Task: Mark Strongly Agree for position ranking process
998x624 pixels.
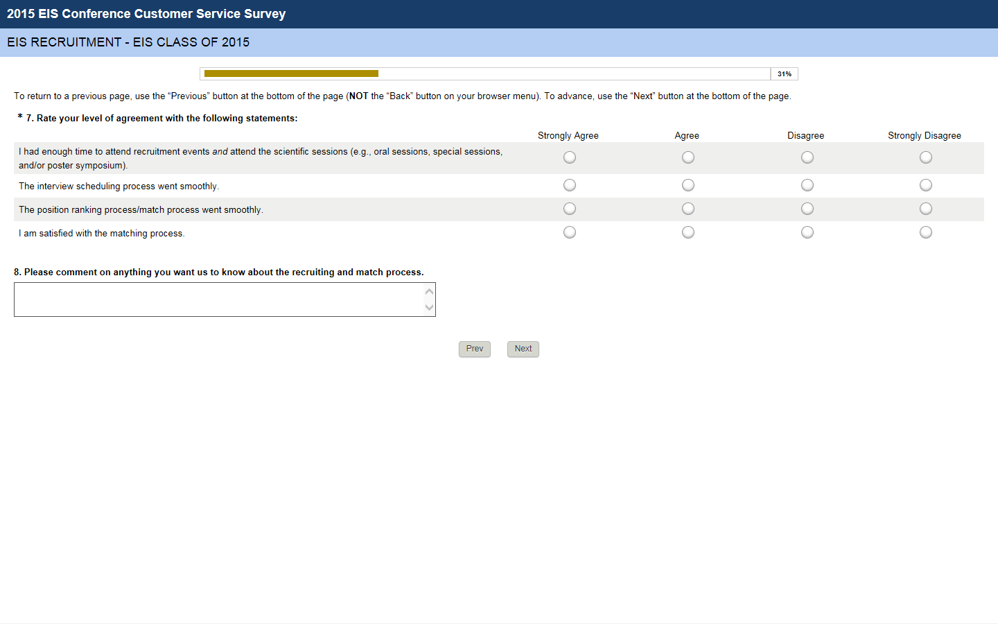Action: point(570,209)
